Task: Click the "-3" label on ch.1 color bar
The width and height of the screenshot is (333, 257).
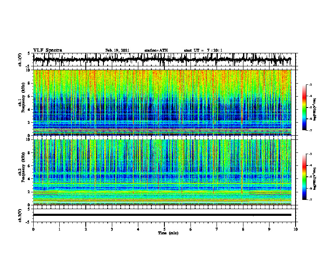Action: (x=310, y=84)
